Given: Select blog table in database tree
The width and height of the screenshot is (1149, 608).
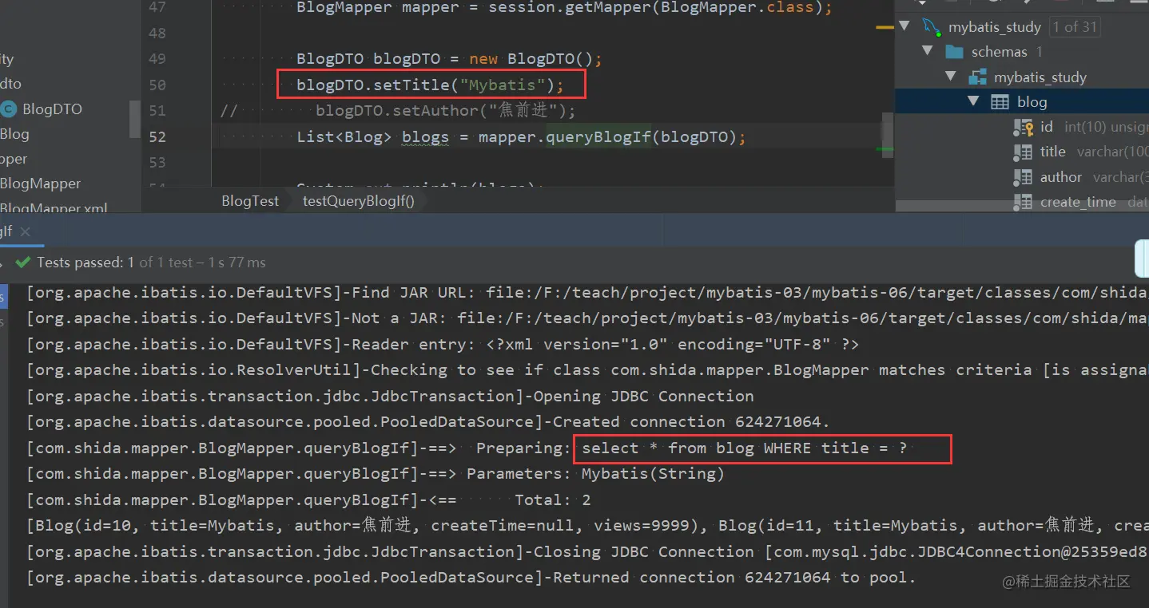Looking at the screenshot, I should point(1022,102).
